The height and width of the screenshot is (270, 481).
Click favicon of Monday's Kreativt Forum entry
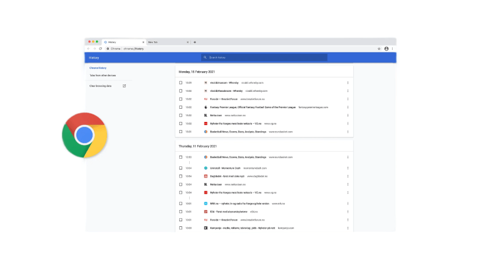[x=205, y=99]
